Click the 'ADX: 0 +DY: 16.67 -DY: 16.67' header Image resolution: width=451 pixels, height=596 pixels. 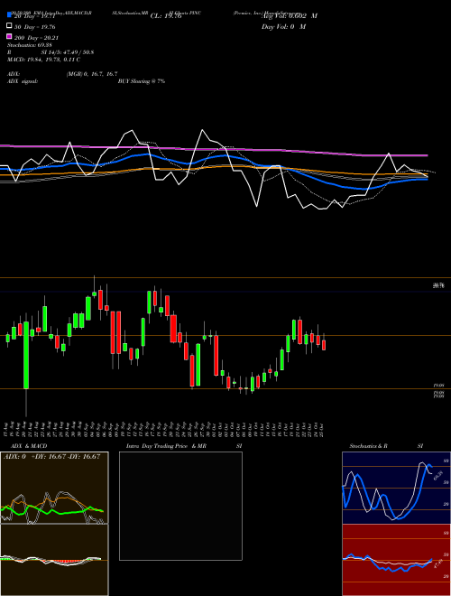tap(51, 457)
